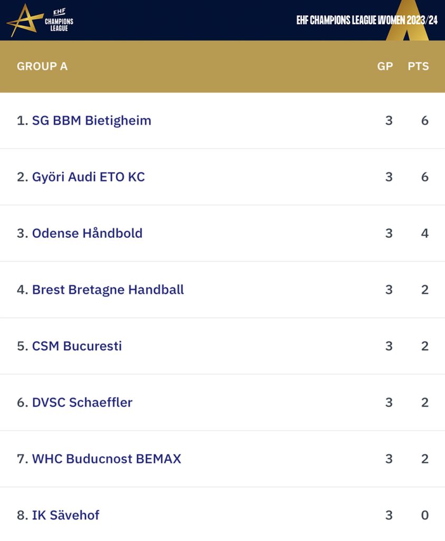445x541 pixels.
Task: Open Brest Bretagne Handball team page
Action: pos(108,290)
